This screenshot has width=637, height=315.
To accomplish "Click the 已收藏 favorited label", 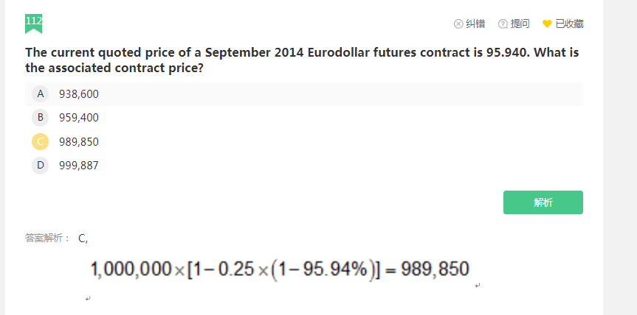I will point(569,24).
